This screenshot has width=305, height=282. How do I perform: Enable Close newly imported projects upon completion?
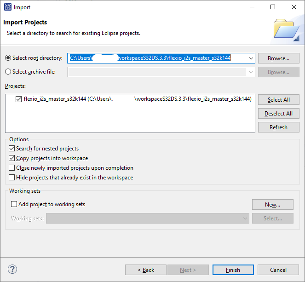pyautogui.click(x=12, y=168)
